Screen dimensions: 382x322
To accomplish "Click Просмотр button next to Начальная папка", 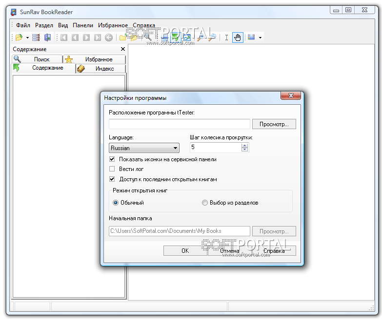I will point(274,231).
